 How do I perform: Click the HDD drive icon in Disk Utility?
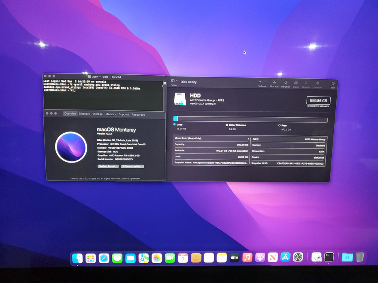[x=180, y=99]
